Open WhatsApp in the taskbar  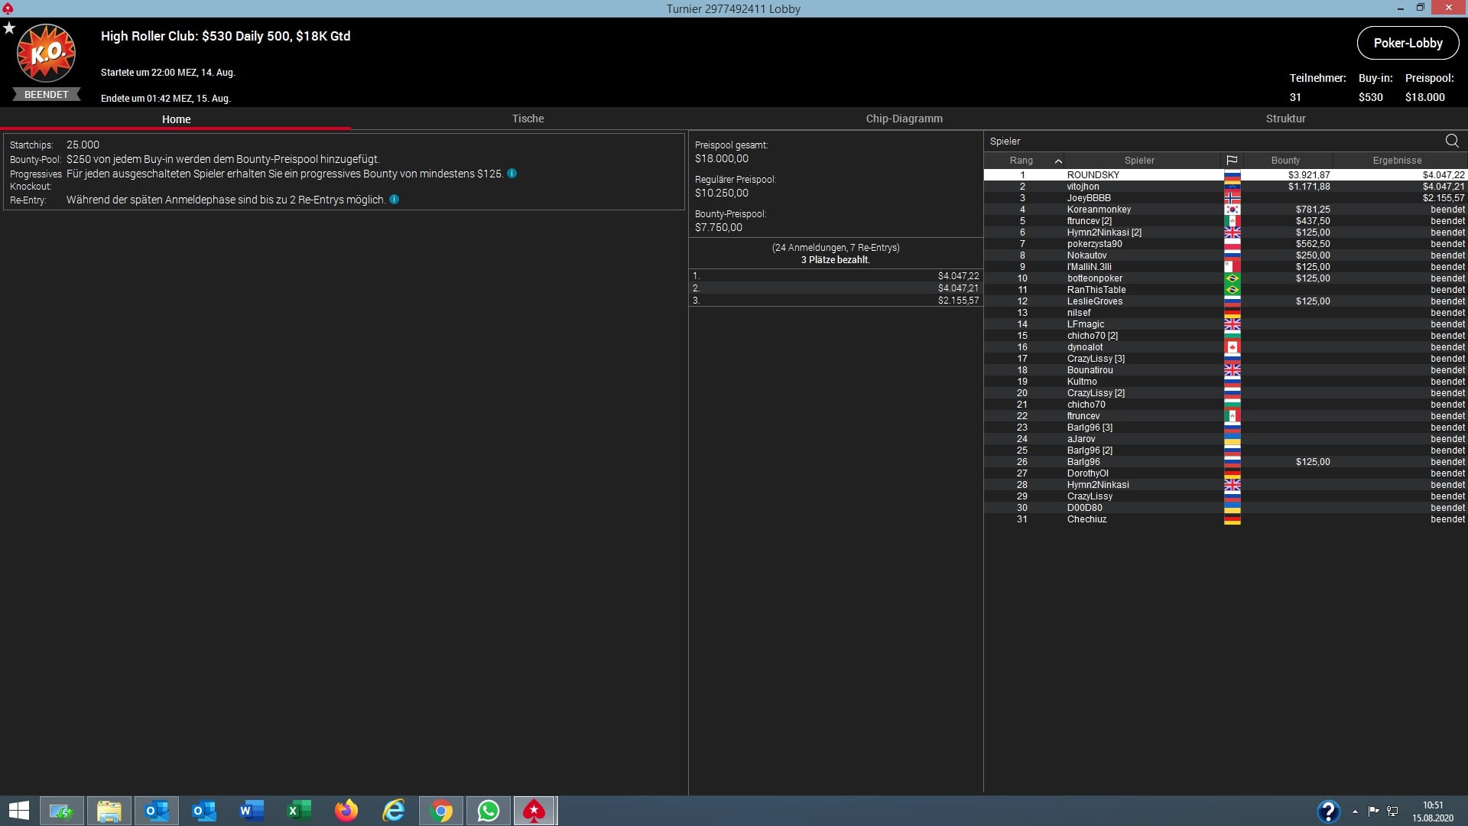(488, 811)
